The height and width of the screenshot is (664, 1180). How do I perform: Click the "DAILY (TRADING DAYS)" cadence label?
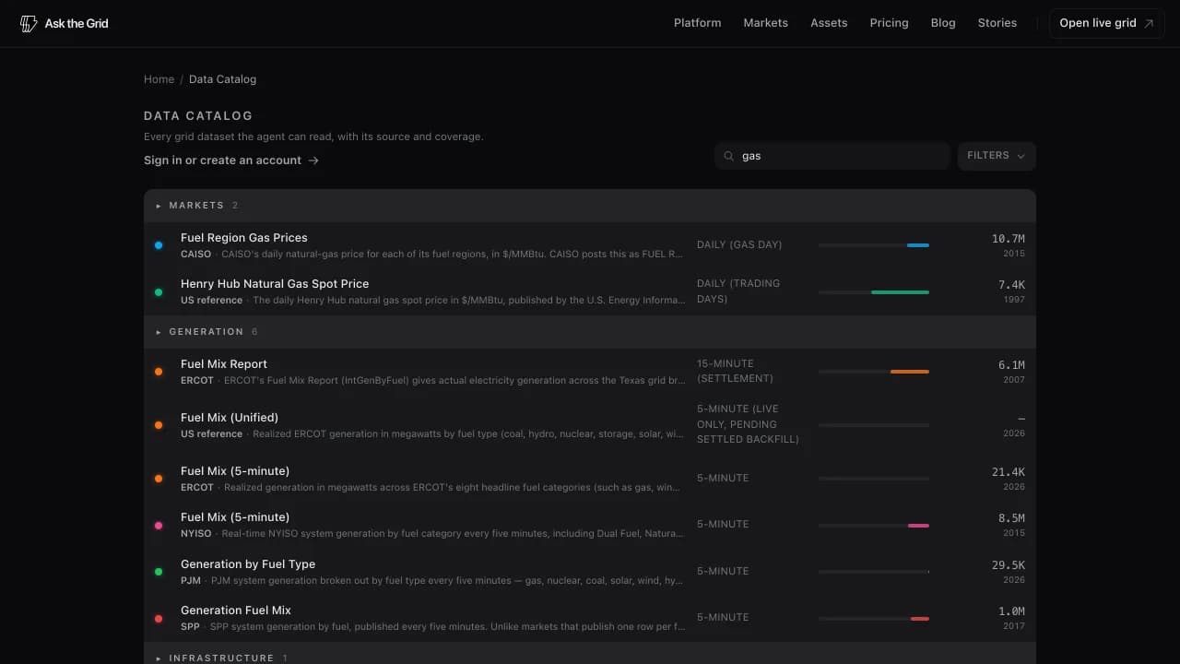738,291
